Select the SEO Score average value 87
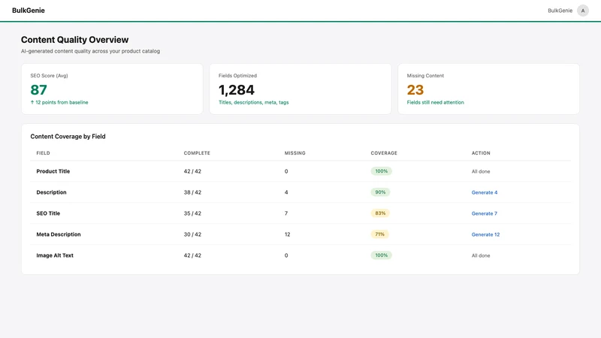Image resolution: width=601 pixels, height=338 pixels. [39, 89]
